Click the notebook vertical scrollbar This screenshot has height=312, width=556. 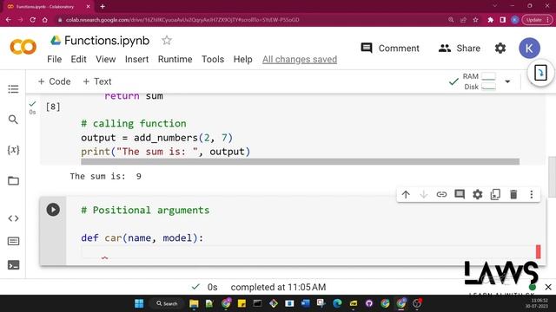(552, 177)
